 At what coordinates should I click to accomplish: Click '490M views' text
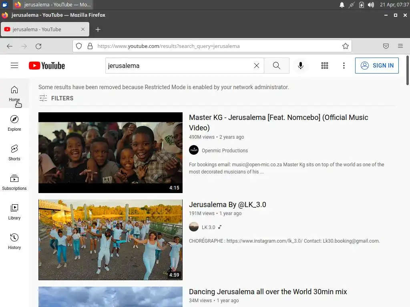tap(202, 137)
